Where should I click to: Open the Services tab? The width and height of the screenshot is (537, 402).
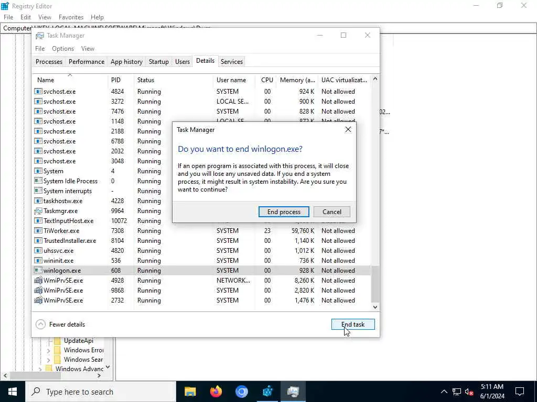pos(231,62)
